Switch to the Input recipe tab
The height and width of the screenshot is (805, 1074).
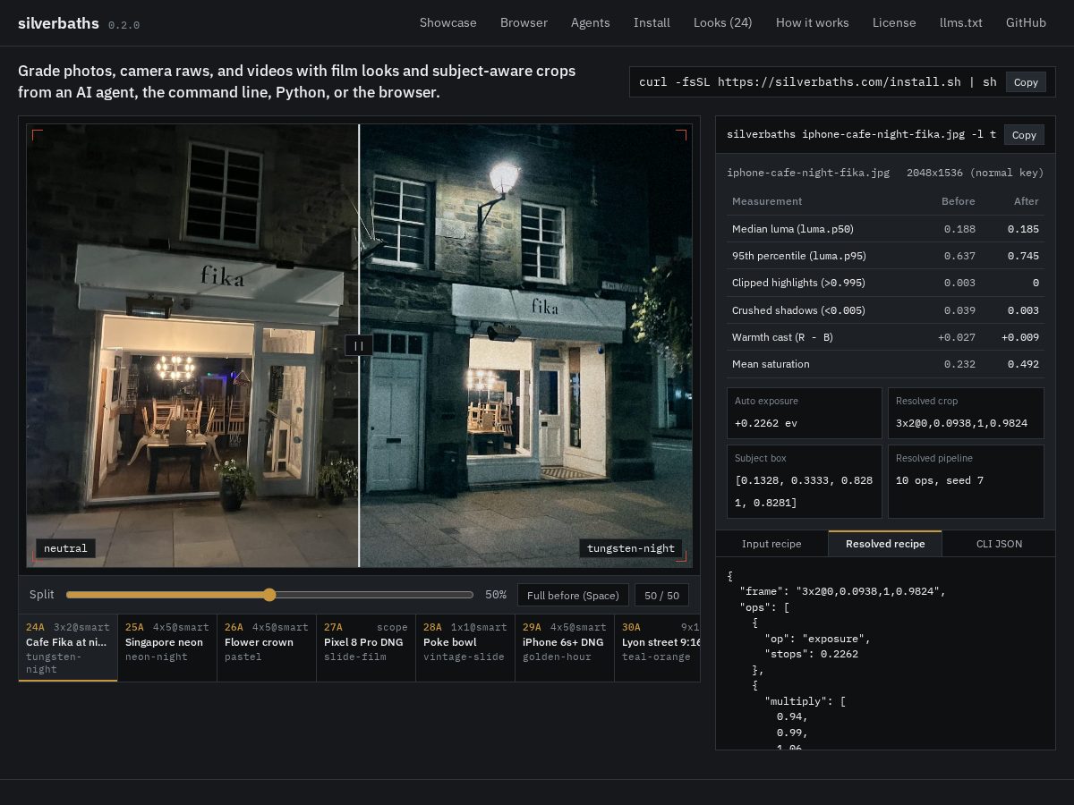(771, 544)
